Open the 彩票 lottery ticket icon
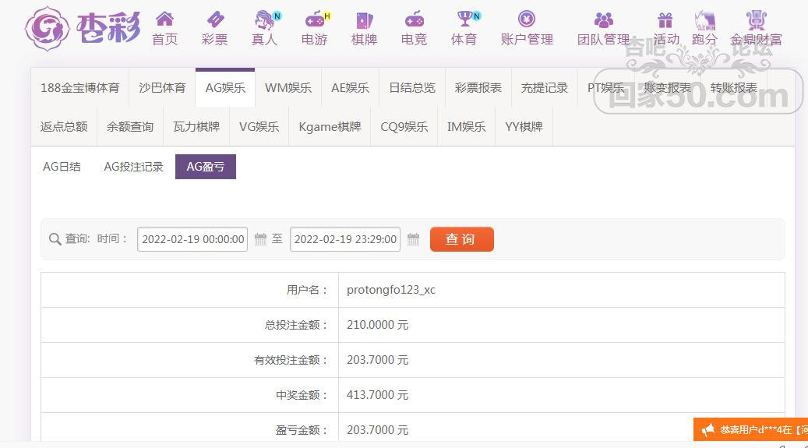Viewport: 808px width, 448px height. pos(215,19)
